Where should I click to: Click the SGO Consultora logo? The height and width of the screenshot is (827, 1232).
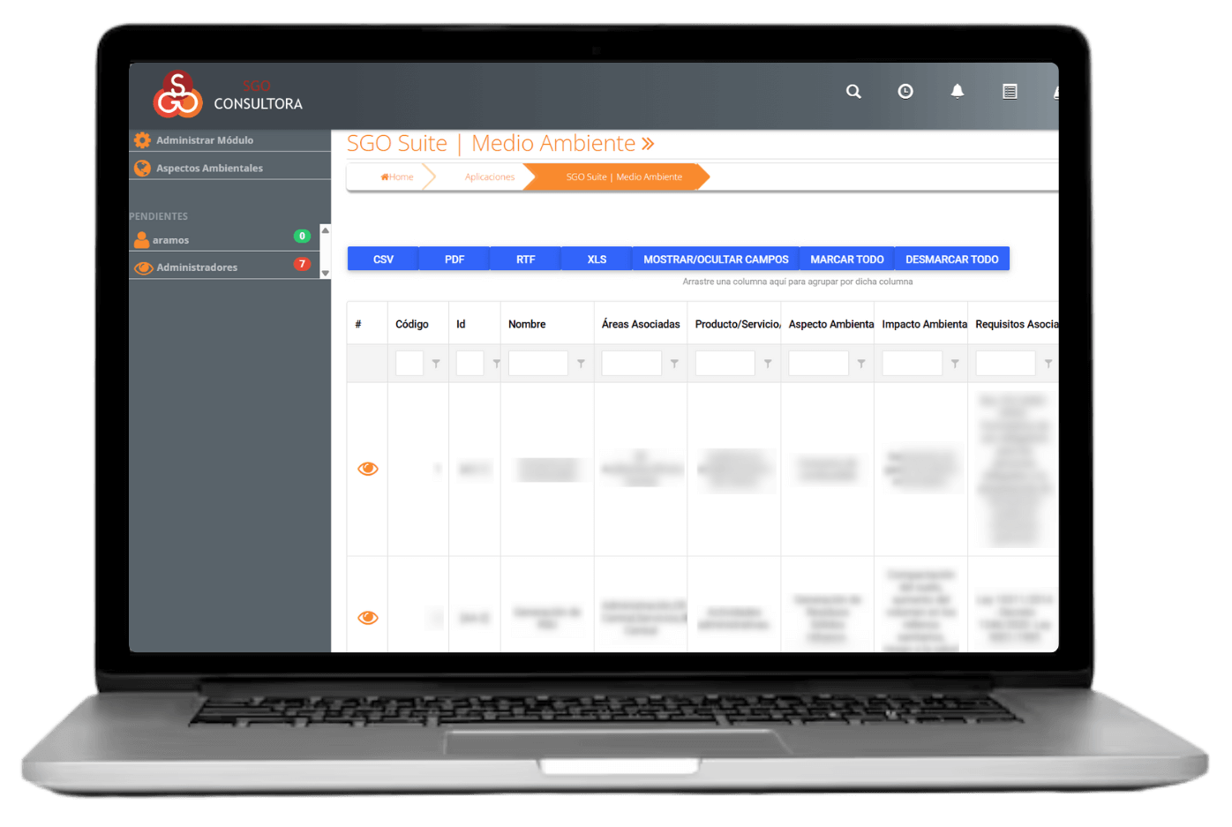pyautogui.click(x=228, y=95)
